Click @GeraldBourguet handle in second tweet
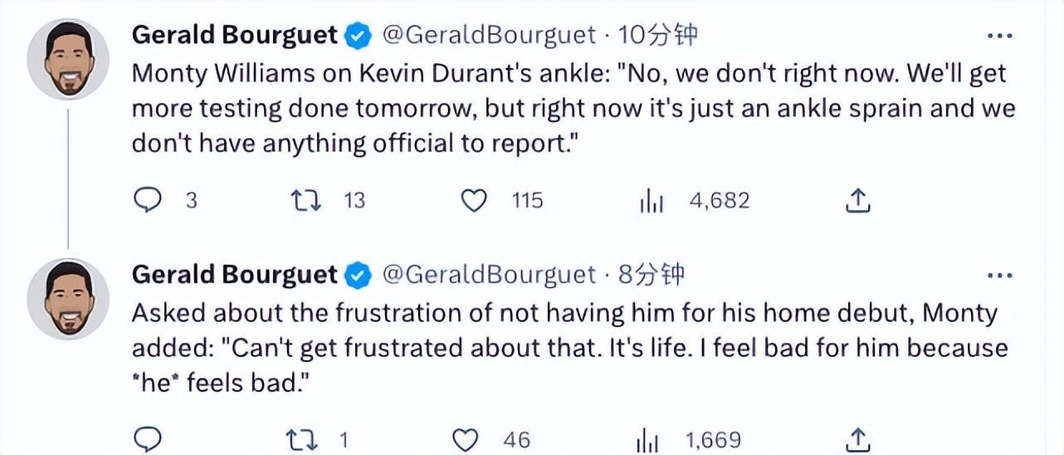Screen dimensions: 1064x455 (x=489, y=274)
